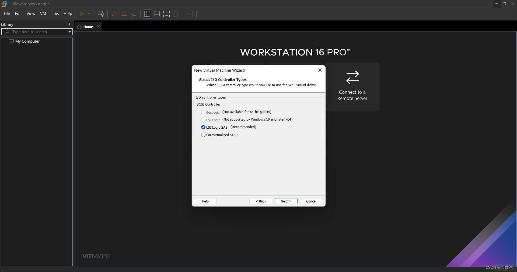
Task: Open the power options dropdown arrow
Action: pos(89,14)
